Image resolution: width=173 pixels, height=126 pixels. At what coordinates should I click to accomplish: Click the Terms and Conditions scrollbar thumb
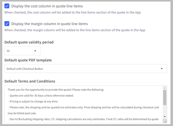point(165,97)
